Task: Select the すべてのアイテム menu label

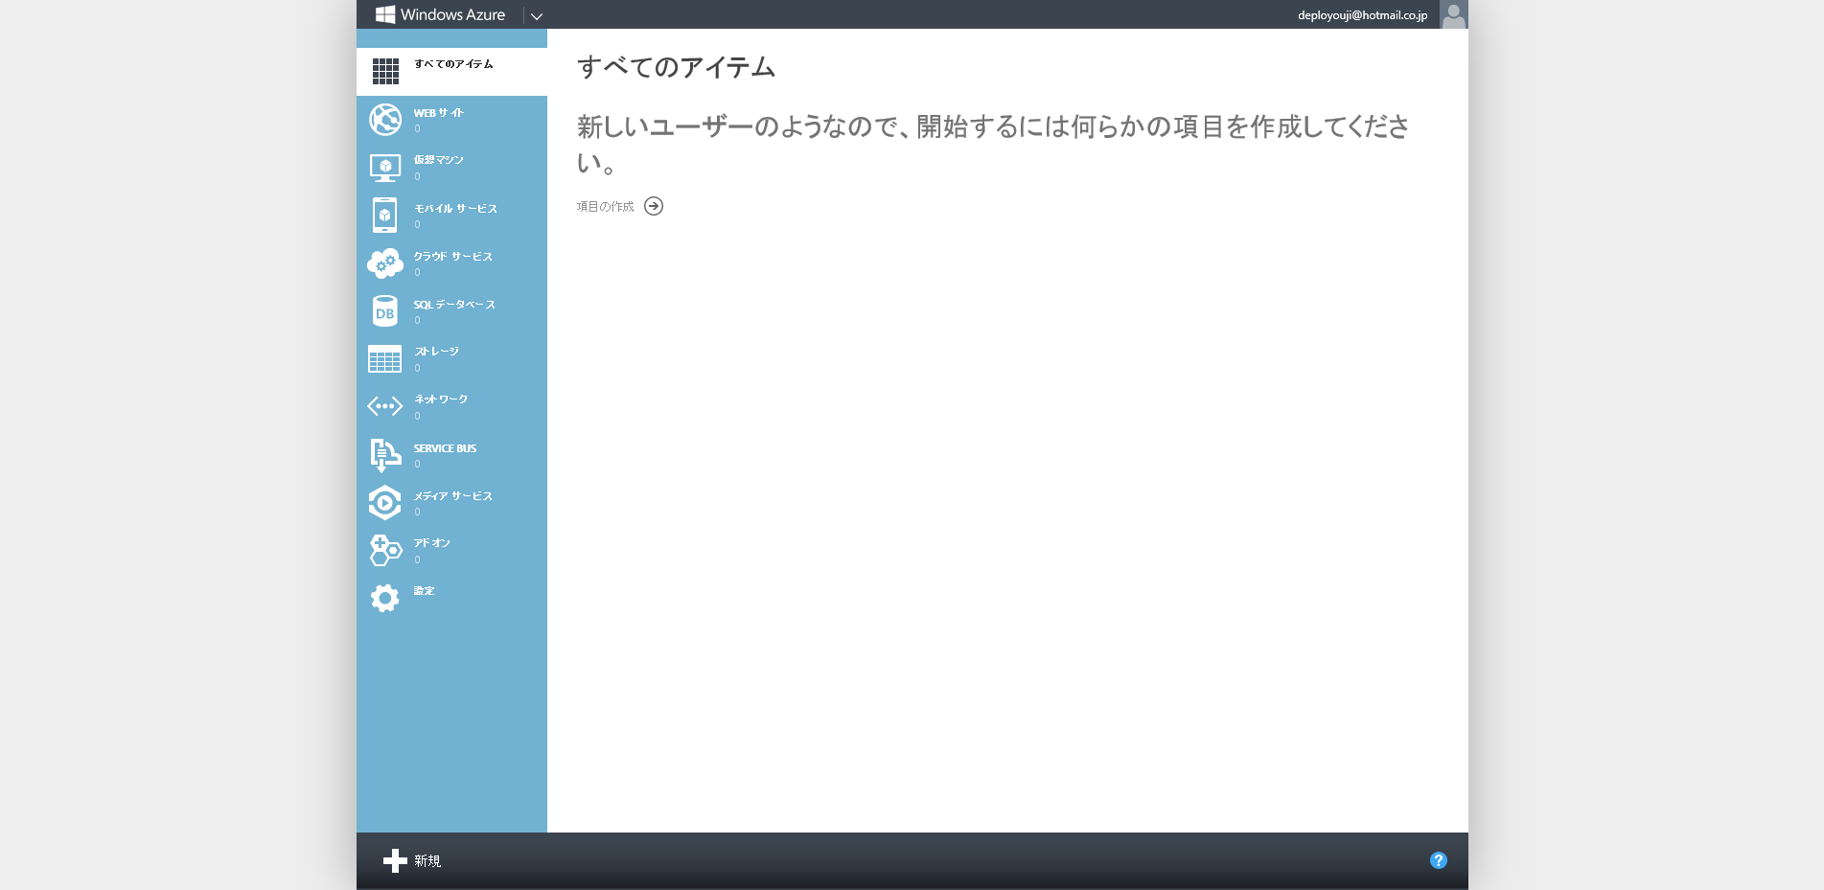Action: 453,64
